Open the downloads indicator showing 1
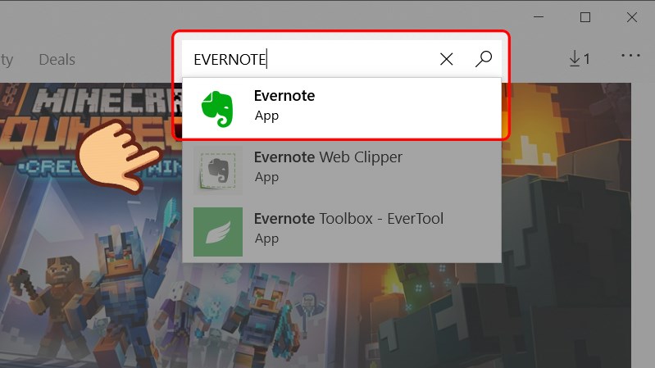The height and width of the screenshot is (368, 655). (x=580, y=59)
